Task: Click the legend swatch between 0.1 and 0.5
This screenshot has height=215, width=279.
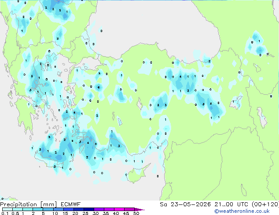Action: pyautogui.click(x=7, y=209)
